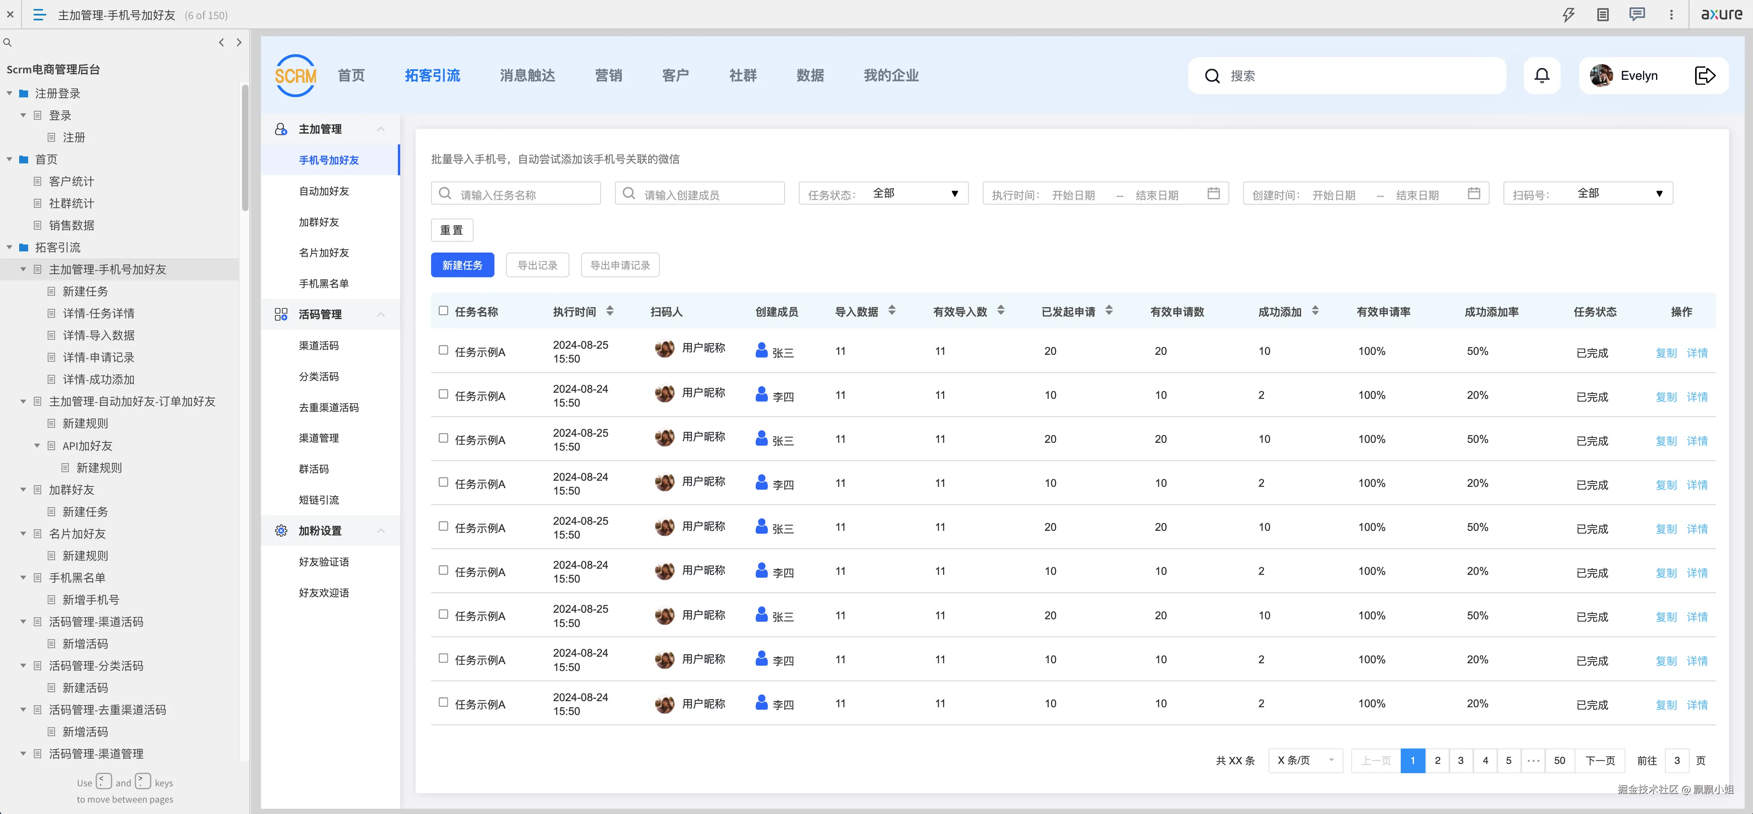The width and height of the screenshot is (1753, 814).
Task: Toggle the select-all checkbox in table header
Action: pyautogui.click(x=443, y=311)
